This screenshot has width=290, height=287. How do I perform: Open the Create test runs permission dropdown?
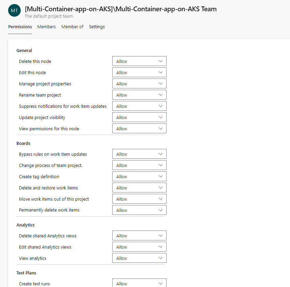coord(139,283)
